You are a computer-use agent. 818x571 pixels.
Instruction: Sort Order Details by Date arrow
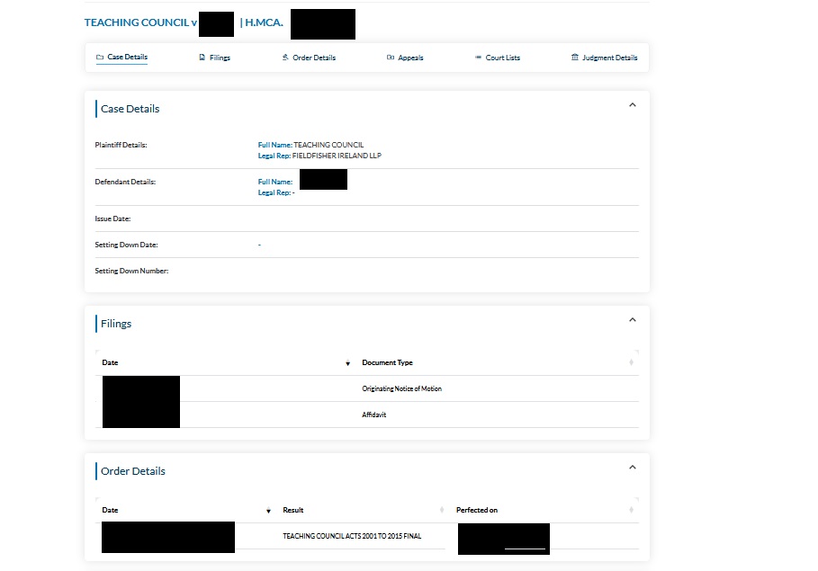pos(269,511)
